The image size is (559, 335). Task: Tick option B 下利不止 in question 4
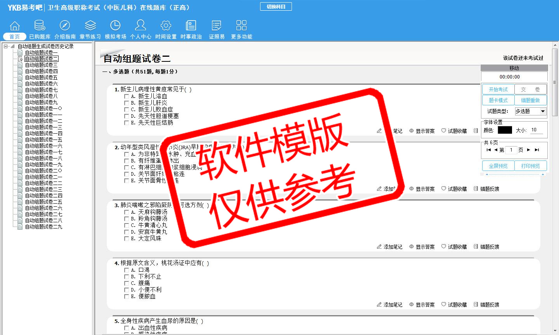(x=127, y=277)
